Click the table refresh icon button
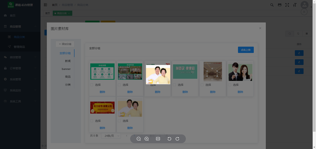The height and width of the screenshot is (149, 316). (x=298, y=34)
